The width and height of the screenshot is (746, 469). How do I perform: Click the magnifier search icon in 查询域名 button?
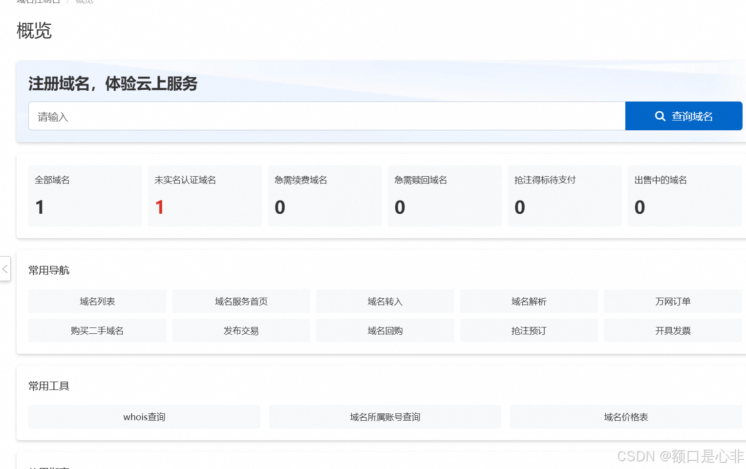point(660,116)
